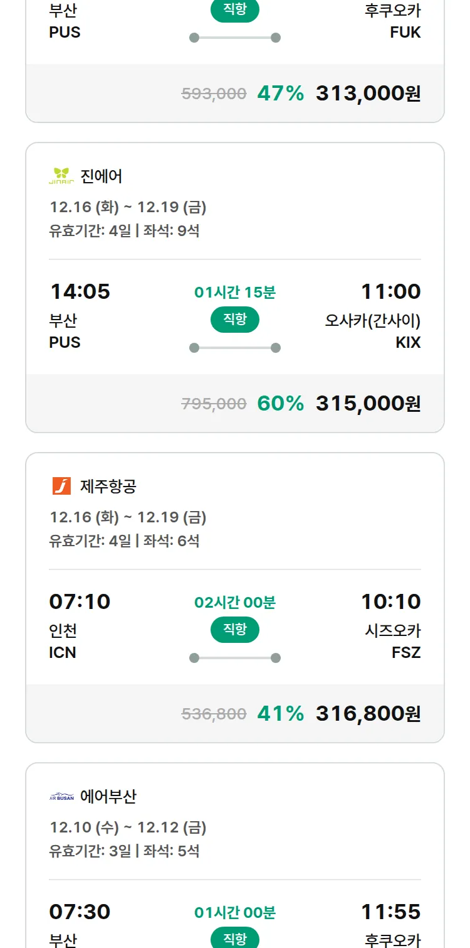Select the 313,000원 fare
The image size is (470, 948).
(x=368, y=94)
